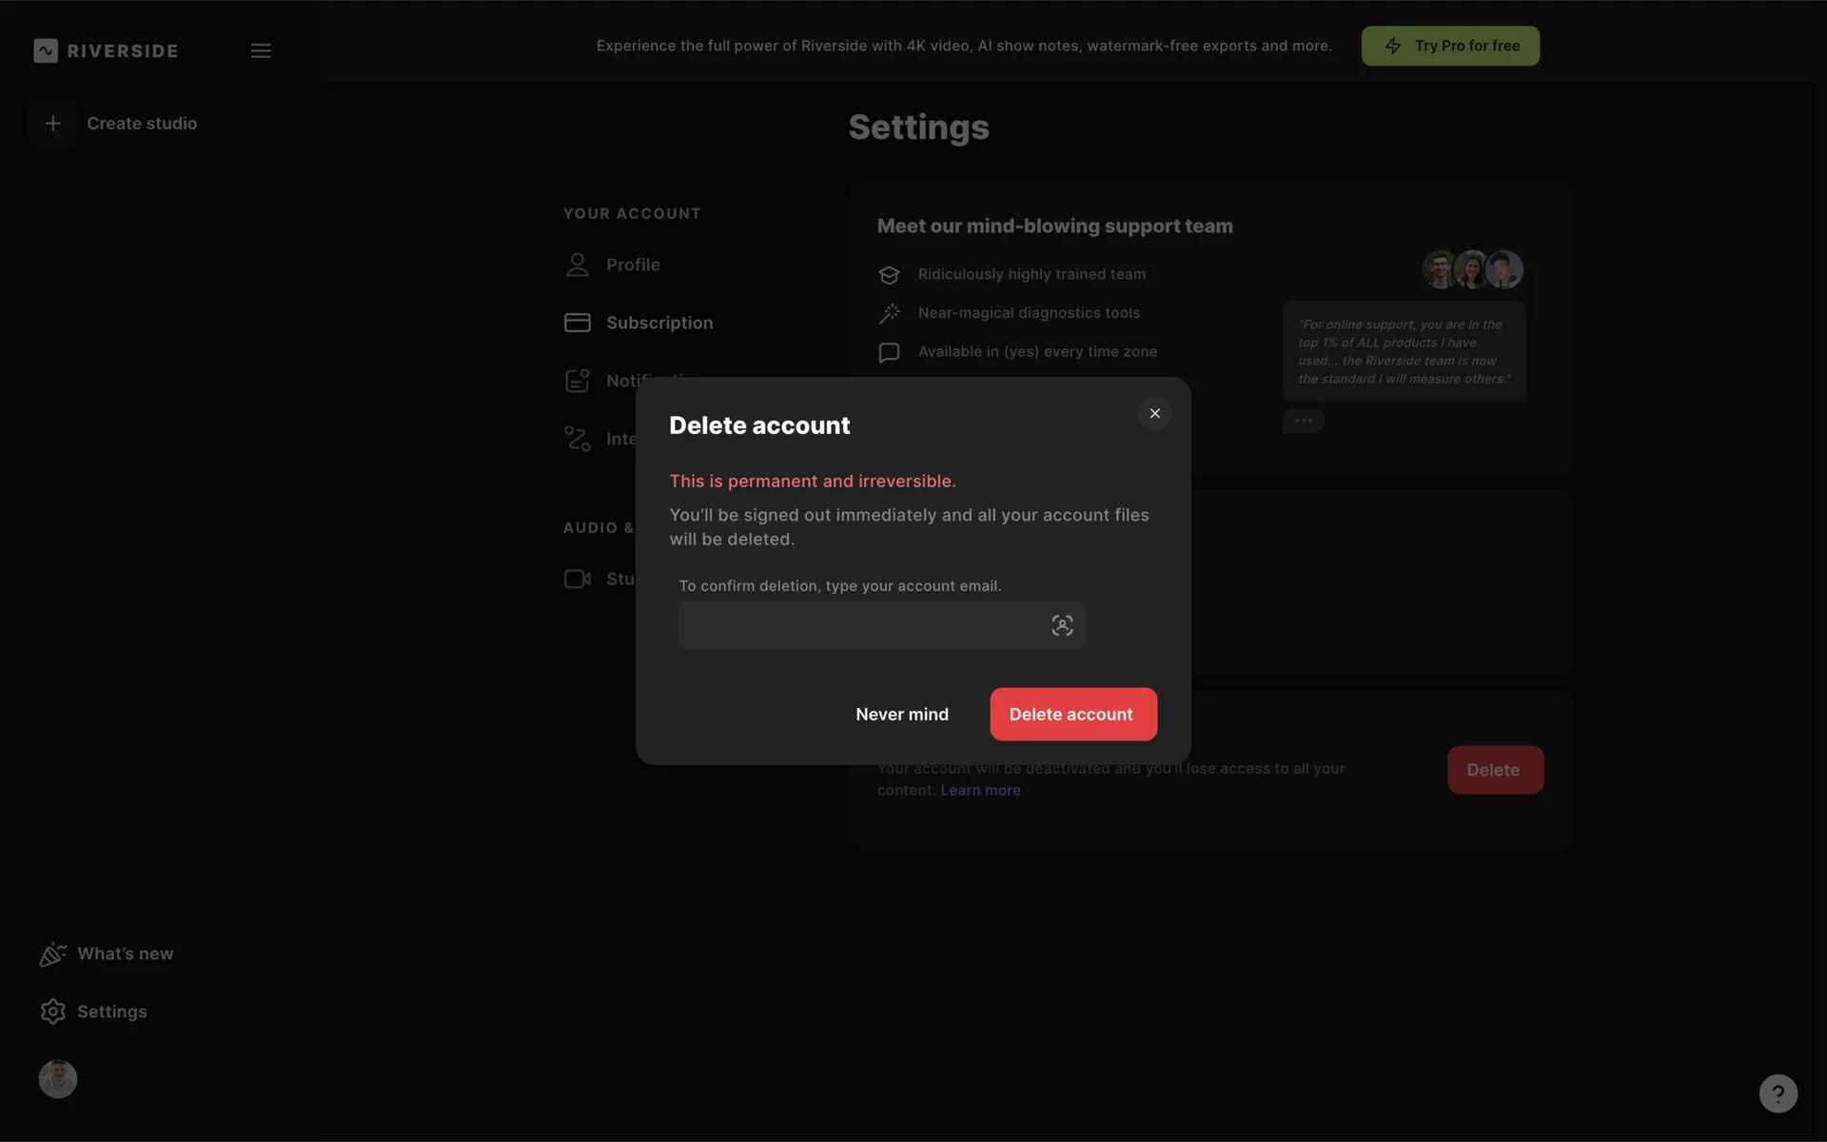This screenshot has height=1142, width=1827.
Task: Click the account email input field
Action: 856,625
